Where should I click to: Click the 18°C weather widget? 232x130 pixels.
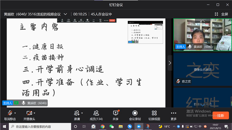pyautogui.click(x=164, y=126)
